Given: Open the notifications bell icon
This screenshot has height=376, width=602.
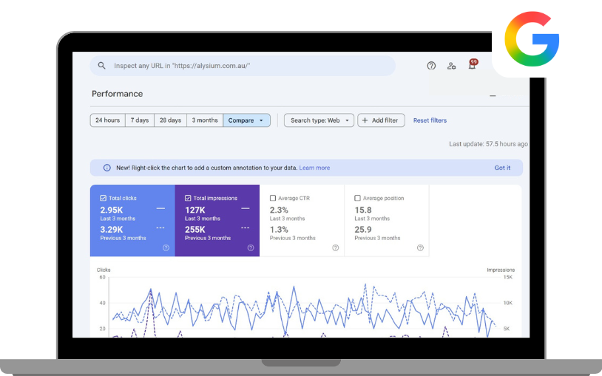Looking at the screenshot, I should coord(473,65).
